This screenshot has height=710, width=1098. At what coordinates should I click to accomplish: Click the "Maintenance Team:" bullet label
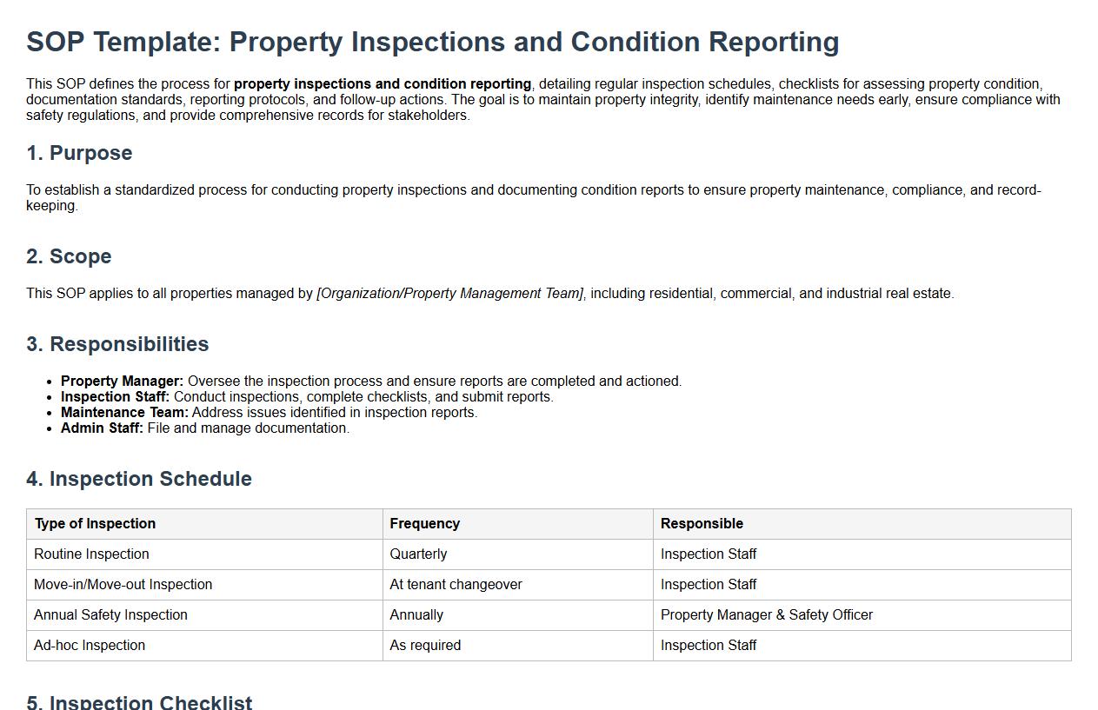[x=124, y=413]
